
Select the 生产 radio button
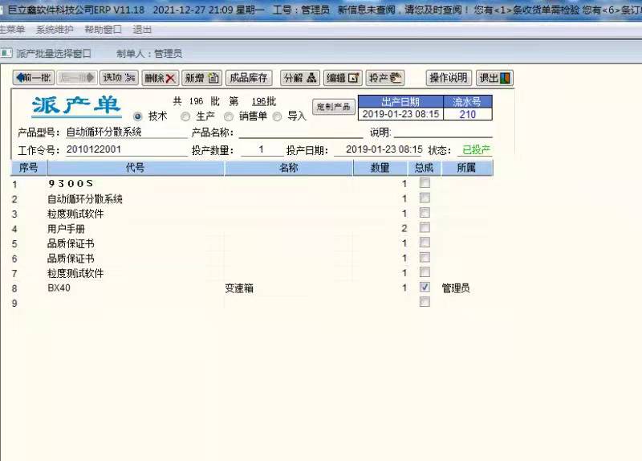pyautogui.click(x=185, y=116)
